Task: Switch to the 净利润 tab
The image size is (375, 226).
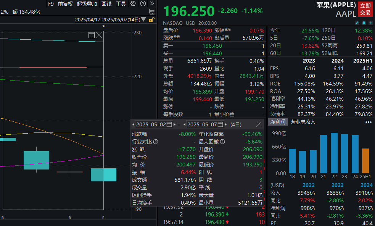Action: click(x=278, y=122)
